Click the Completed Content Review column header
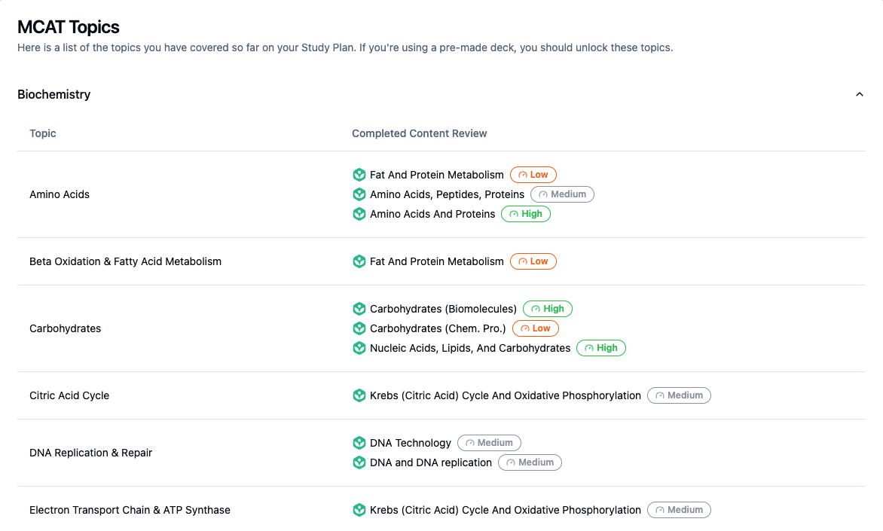Screen dimensions: 883x531 [x=420, y=133]
